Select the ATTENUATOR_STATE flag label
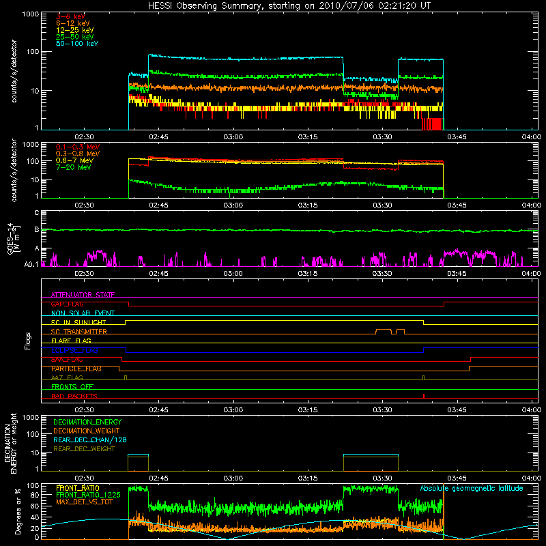Screen dimensions: 546x546 [83, 295]
